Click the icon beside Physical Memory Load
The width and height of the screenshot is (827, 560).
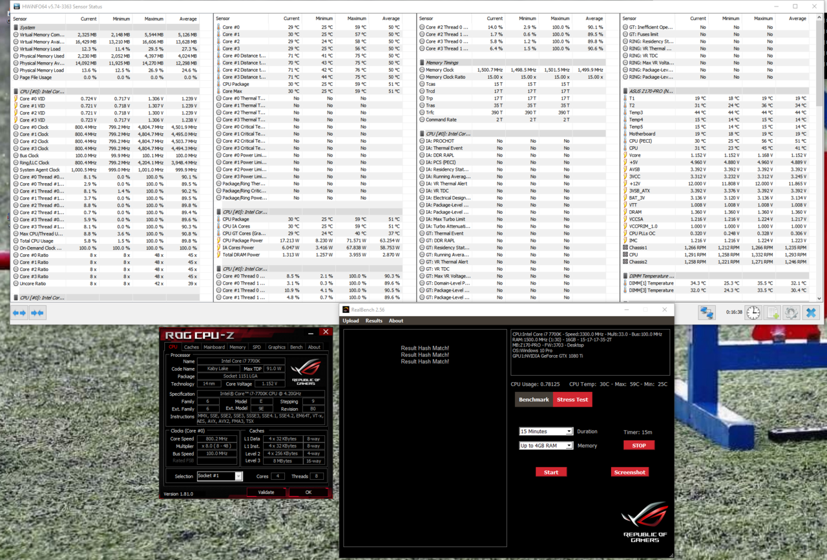pos(16,70)
